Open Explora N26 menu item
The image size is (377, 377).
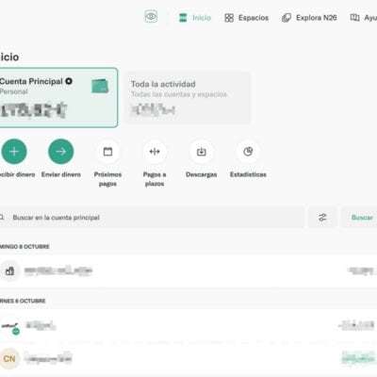[x=309, y=18]
